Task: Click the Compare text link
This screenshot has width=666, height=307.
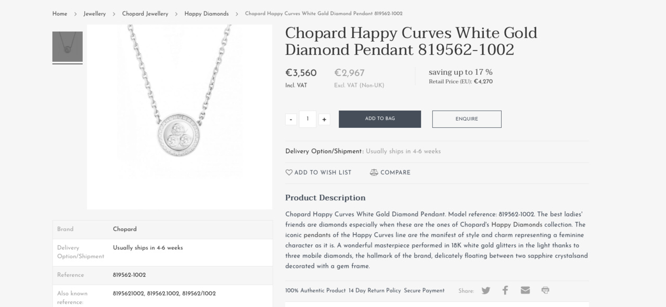Action: pos(395,172)
